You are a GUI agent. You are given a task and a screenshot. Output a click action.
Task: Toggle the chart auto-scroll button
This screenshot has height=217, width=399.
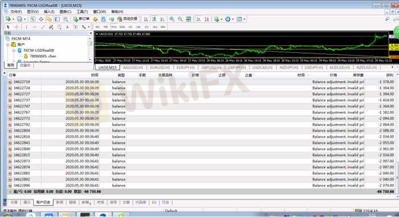pos(198,19)
